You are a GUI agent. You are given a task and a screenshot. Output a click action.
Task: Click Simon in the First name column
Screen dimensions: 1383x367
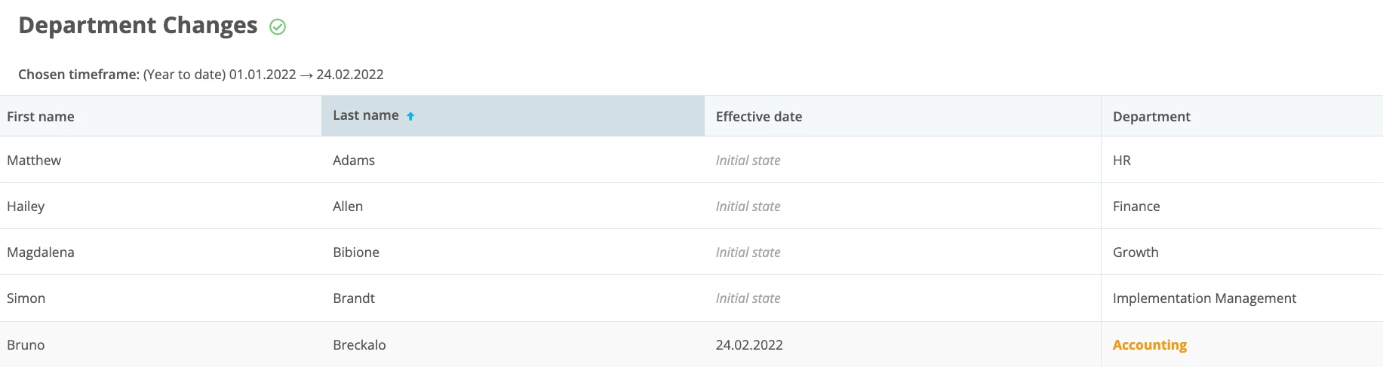pos(26,298)
